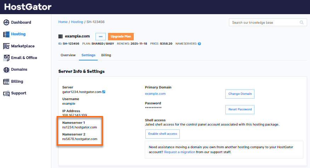Click the HostGator logo
The height and width of the screenshot is (168, 310).
coord(28,7)
